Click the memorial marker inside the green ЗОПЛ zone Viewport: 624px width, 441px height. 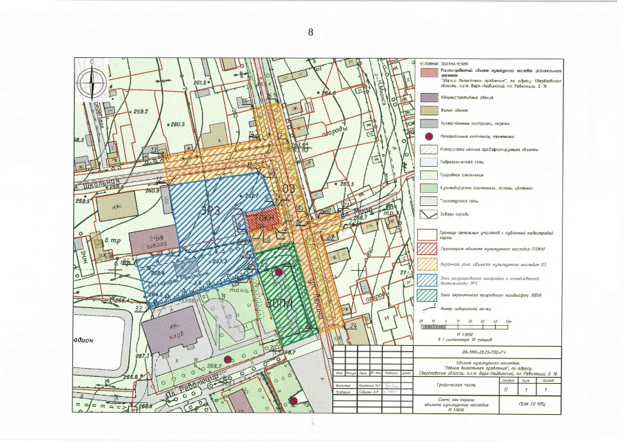[x=279, y=273]
